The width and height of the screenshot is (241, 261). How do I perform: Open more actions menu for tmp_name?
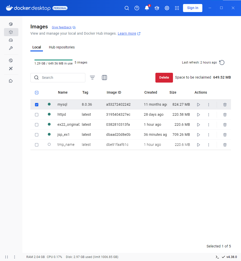209,145
